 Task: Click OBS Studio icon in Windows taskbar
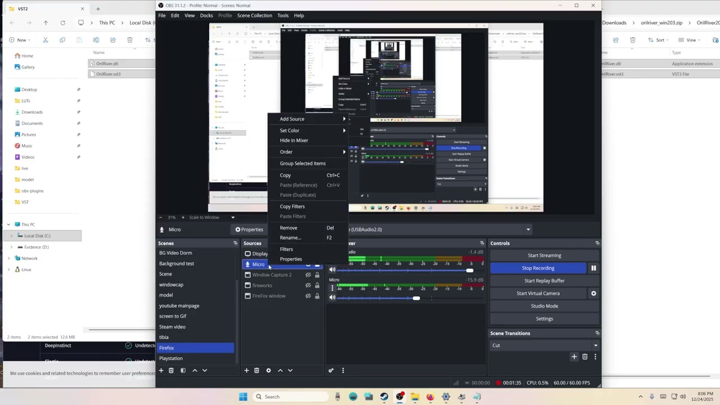coord(400,397)
